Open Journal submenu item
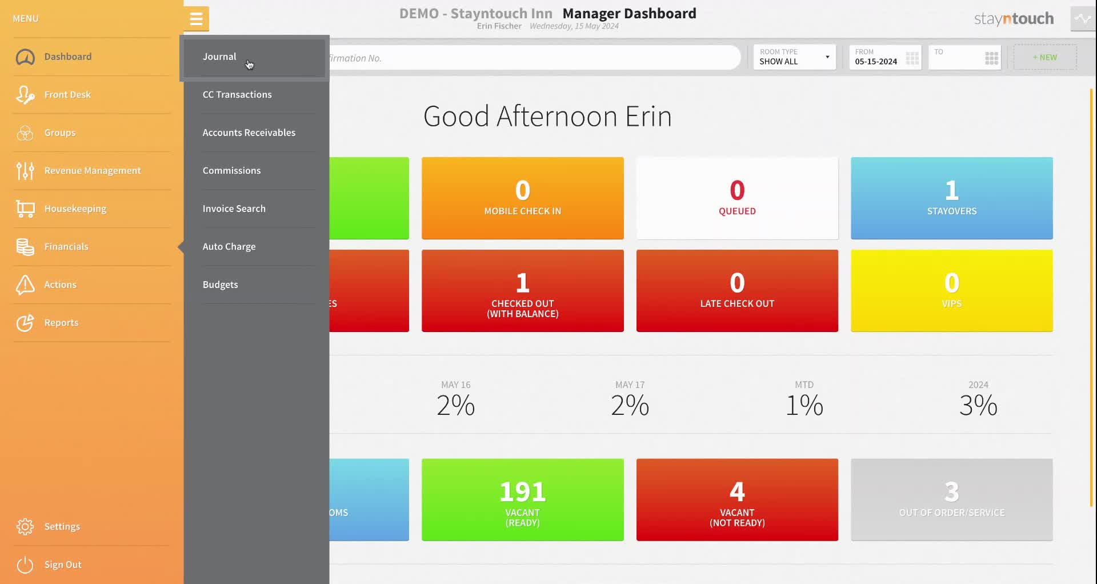The image size is (1097, 584). coord(254,57)
